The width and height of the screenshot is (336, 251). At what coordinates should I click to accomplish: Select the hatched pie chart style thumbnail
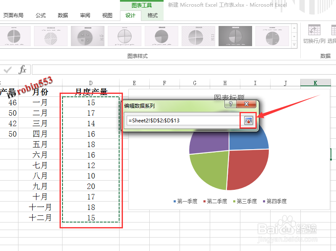(x=51, y=36)
